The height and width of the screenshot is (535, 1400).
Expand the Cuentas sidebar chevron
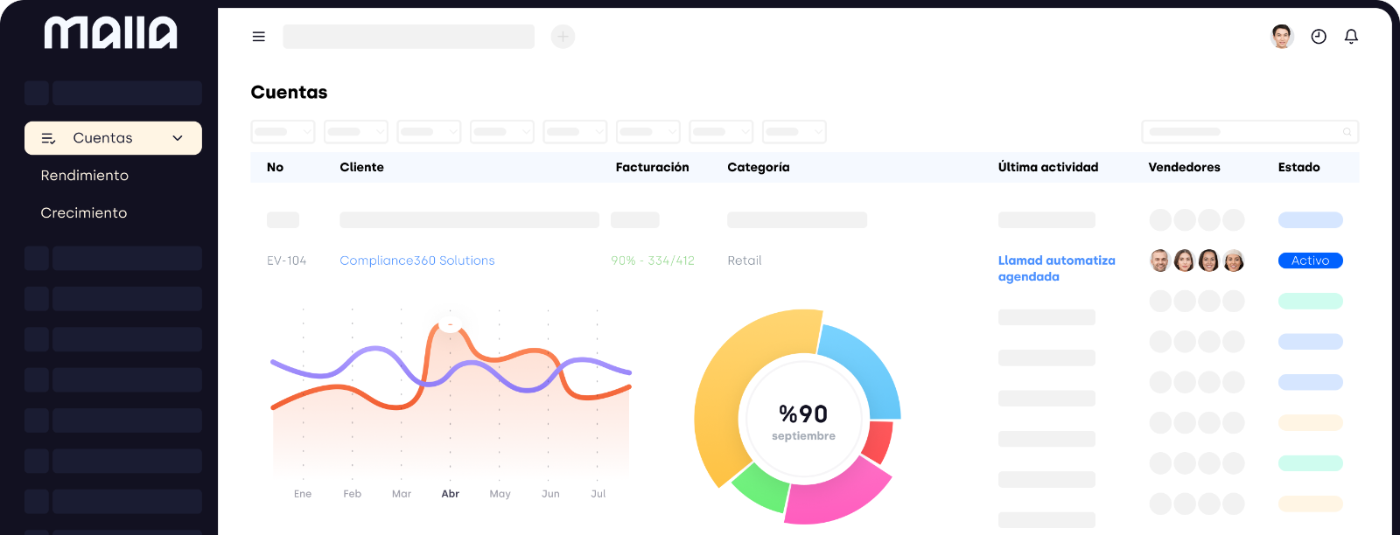(178, 138)
